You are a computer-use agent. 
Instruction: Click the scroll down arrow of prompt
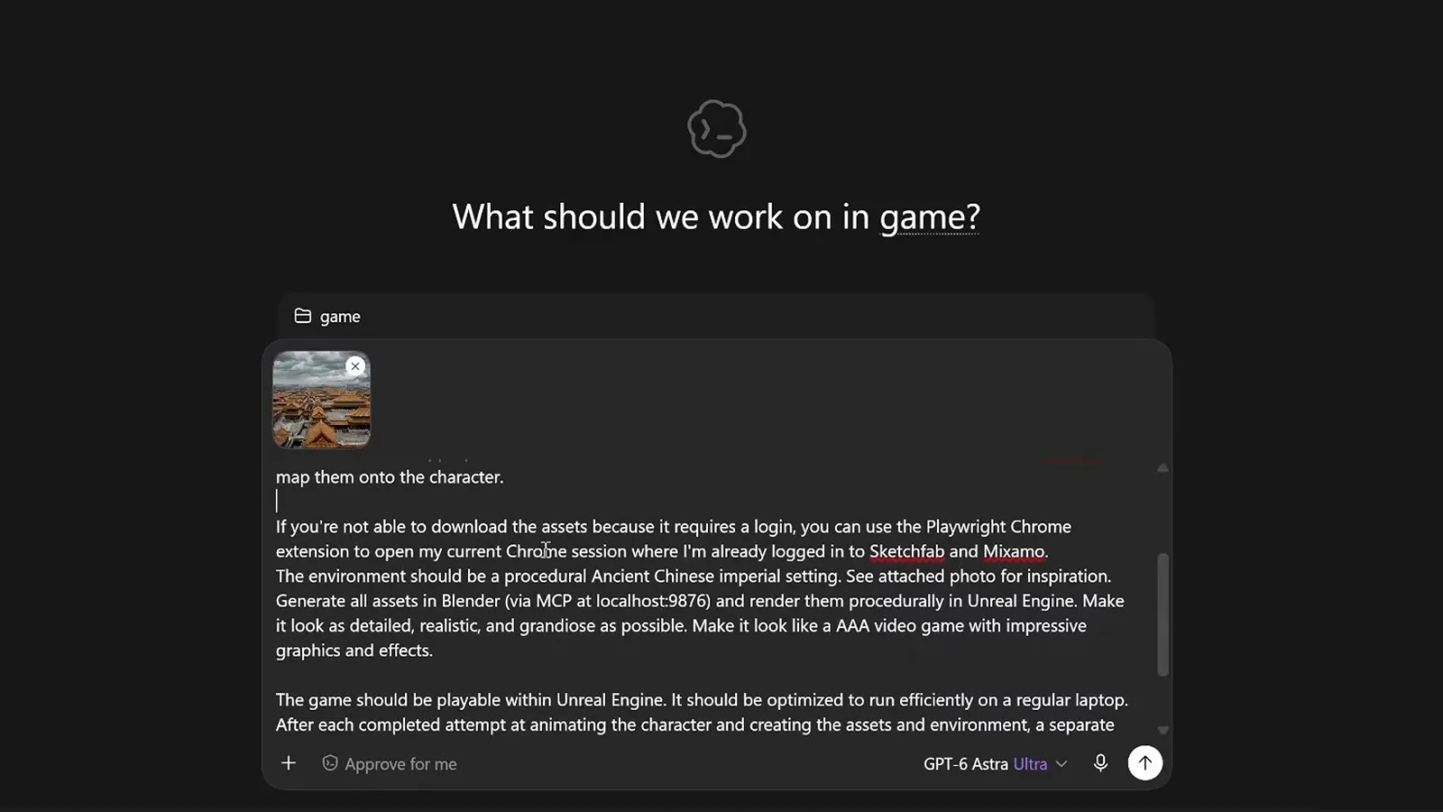pos(1163,730)
